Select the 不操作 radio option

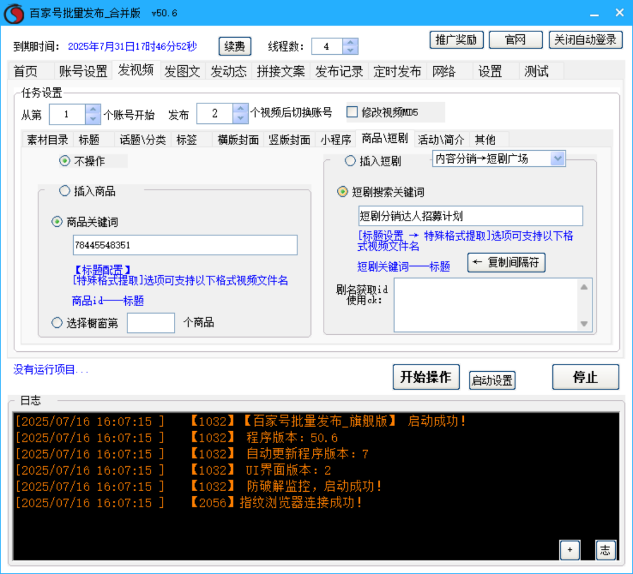pos(64,161)
